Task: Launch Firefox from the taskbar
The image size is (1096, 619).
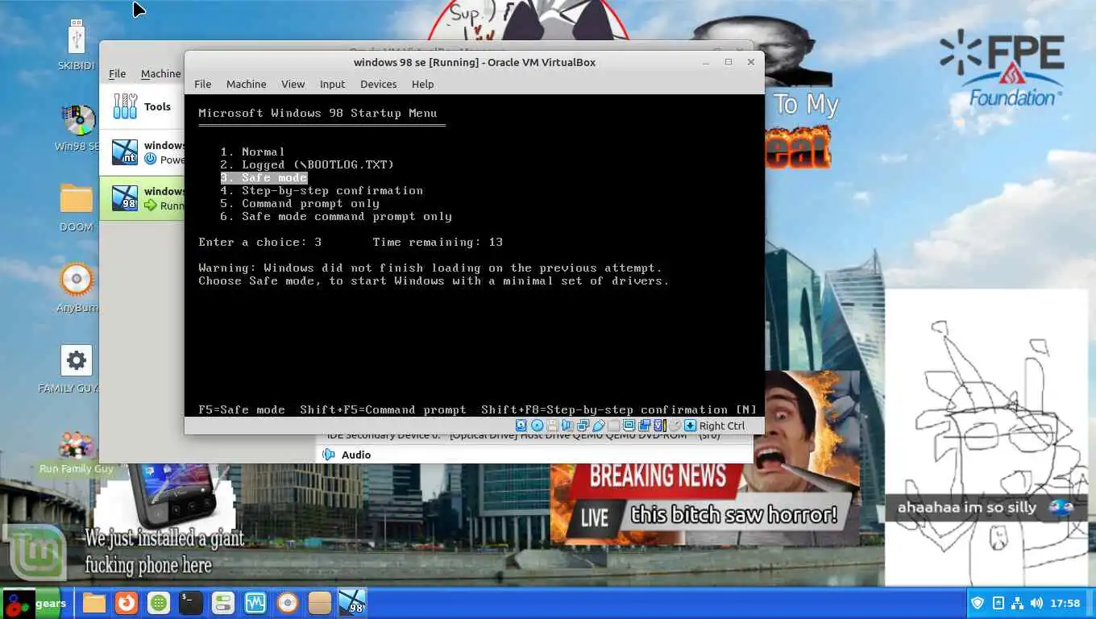Action: [x=127, y=603]
